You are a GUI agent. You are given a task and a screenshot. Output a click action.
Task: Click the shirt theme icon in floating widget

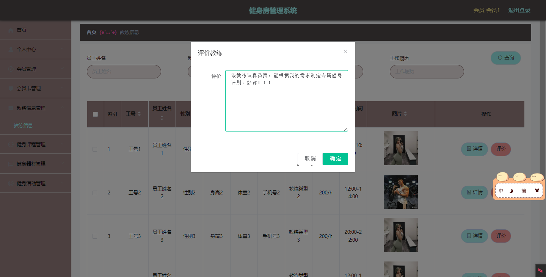tap(537, 191)
